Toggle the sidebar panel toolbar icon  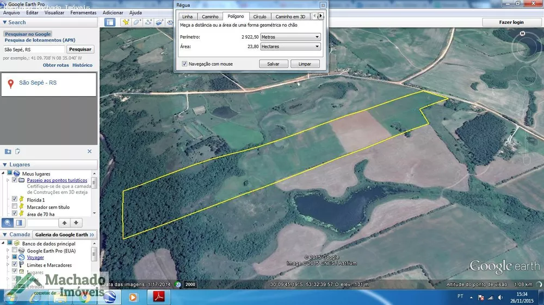tap(110, 22)
